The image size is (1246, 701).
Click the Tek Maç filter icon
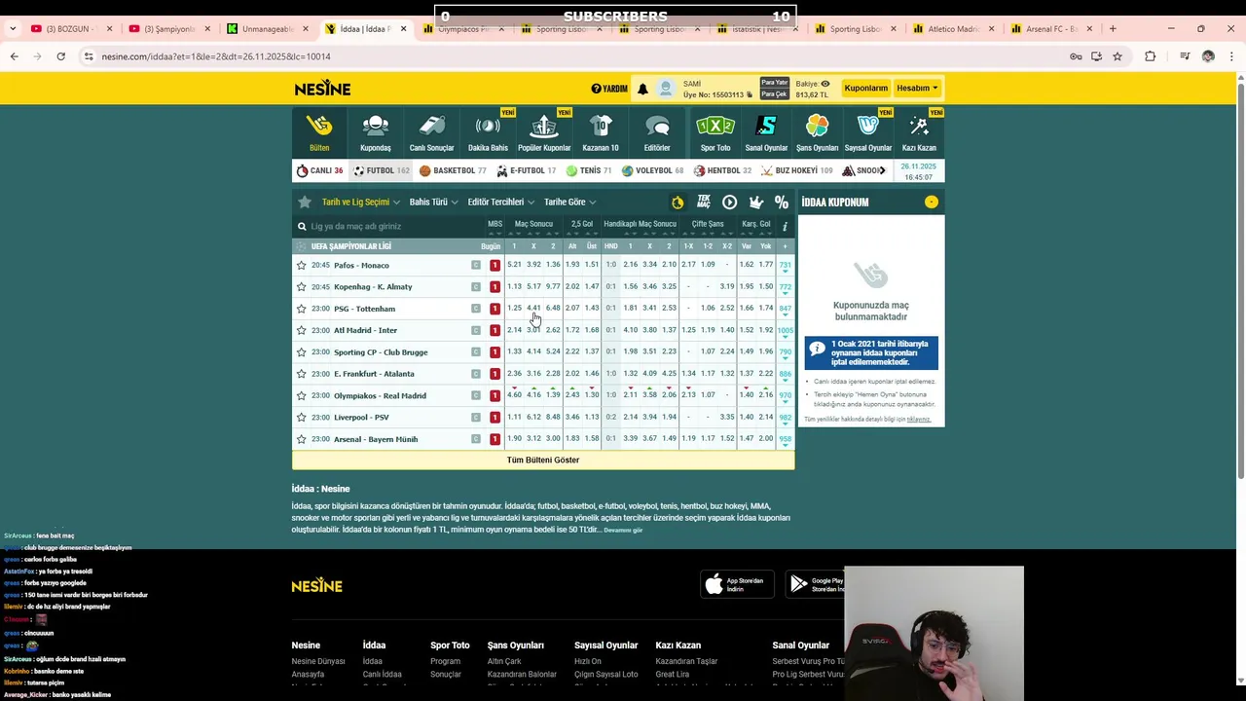point(704,202)
